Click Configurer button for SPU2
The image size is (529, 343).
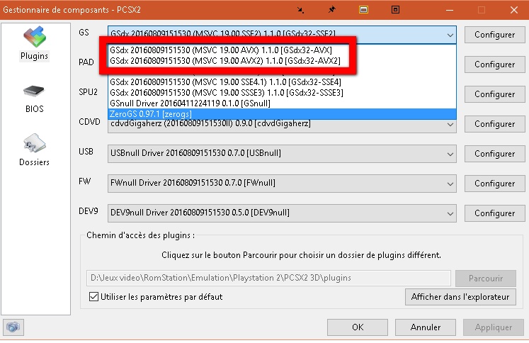coord(494,94)
